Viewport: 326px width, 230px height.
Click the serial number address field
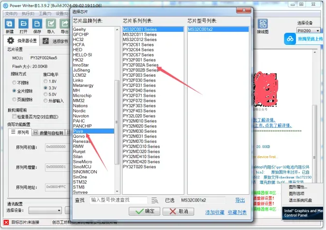tap(57, 187)
